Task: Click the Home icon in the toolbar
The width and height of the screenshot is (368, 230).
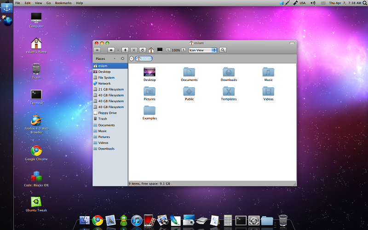Action: 151,50
